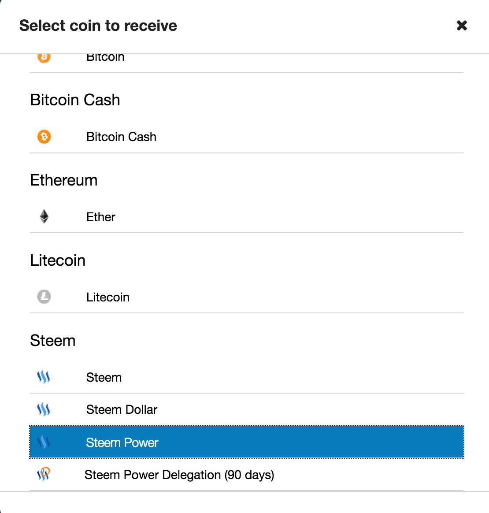The image size is (489, 513).
Task: Click the Ether diamond icon
Action: [44, 216]
